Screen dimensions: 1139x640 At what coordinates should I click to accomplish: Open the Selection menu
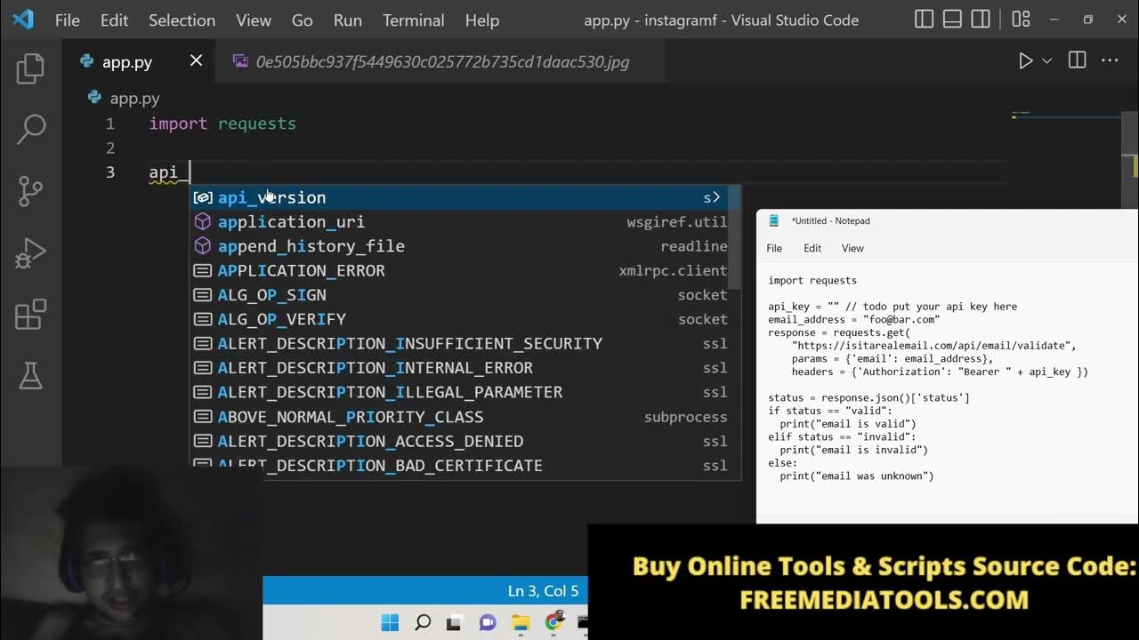pyautogui.click(x=182, y=20)
